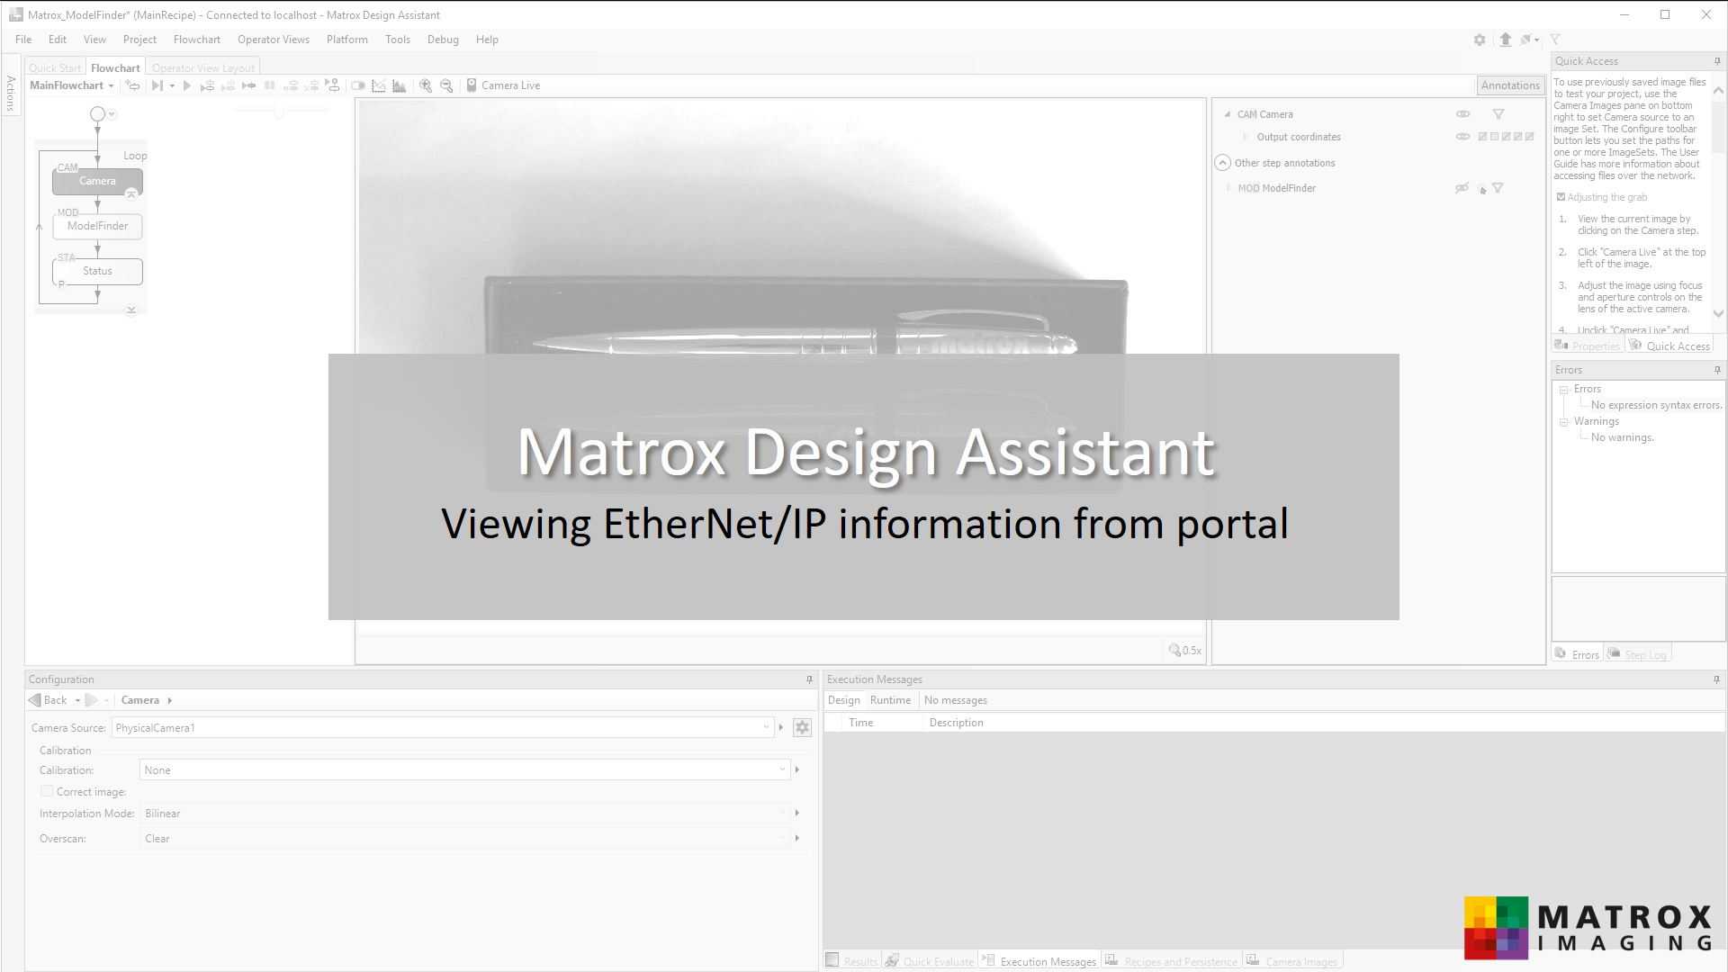Pin the Configuration panel
Screen dimensions: 1728x972
[809, 679]
